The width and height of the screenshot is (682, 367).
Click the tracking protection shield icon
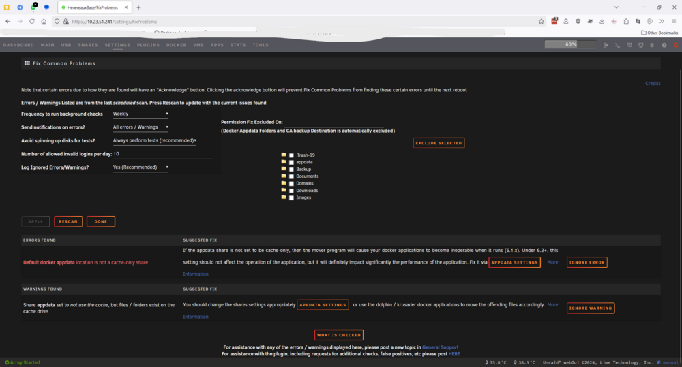(x=57, y=21)
